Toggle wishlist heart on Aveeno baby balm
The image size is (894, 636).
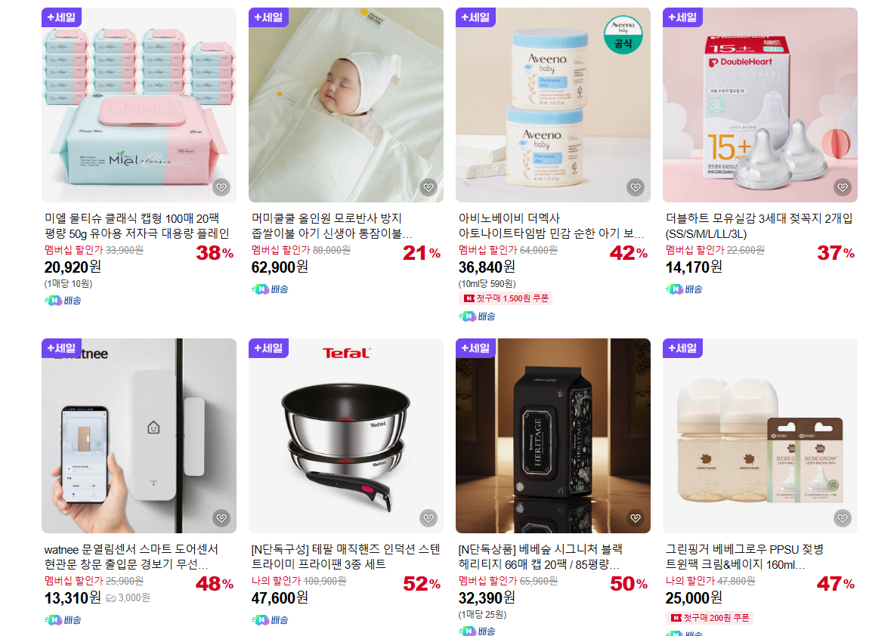point(635,187)
